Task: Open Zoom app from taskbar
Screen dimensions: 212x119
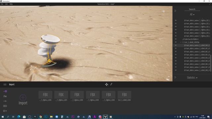Action: (x=57, y=117)
